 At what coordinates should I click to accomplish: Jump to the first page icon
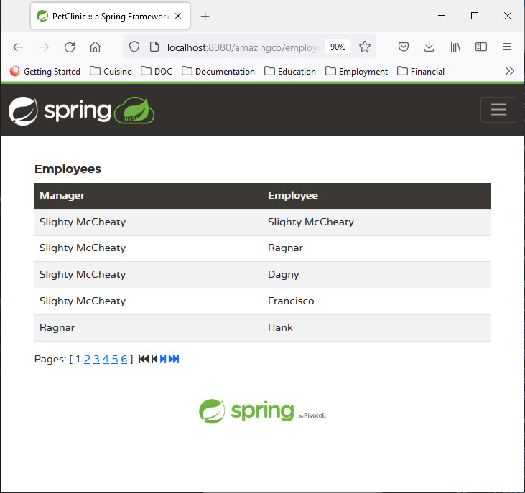144,359
